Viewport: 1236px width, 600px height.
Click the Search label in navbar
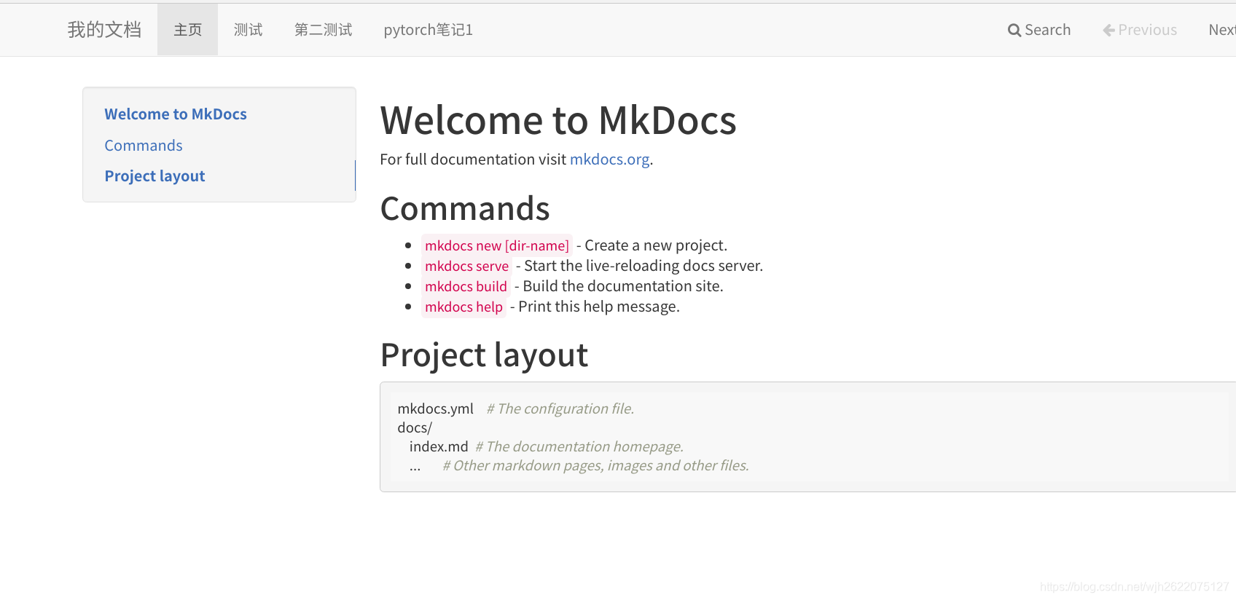(1047, 30)
